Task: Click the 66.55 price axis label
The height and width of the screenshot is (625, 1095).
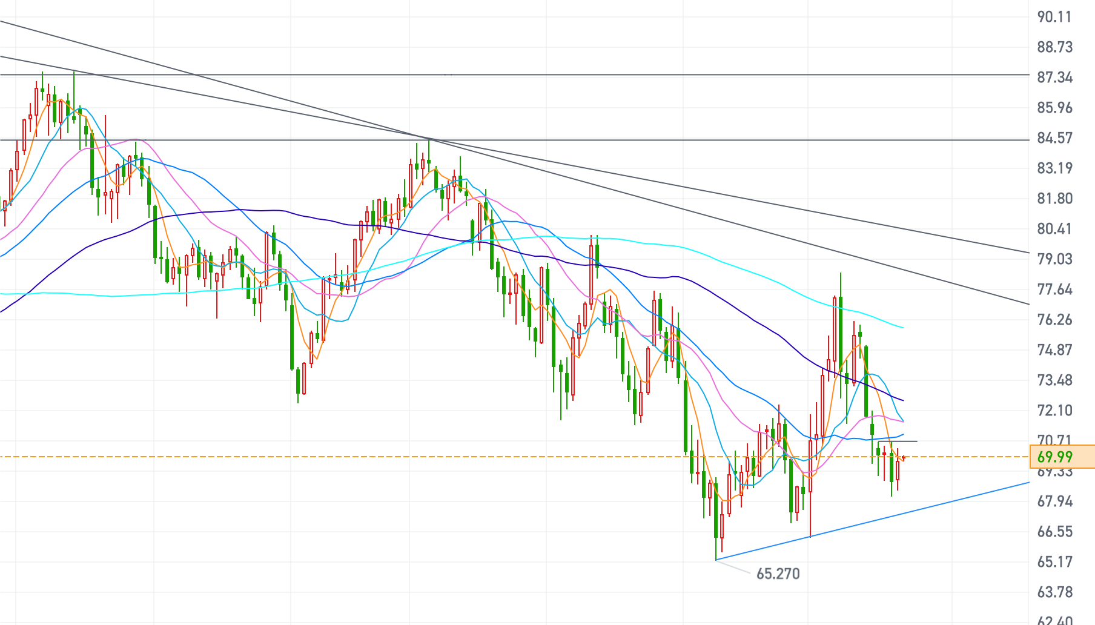Action: pyautogui.click(x=1054, y=532)
